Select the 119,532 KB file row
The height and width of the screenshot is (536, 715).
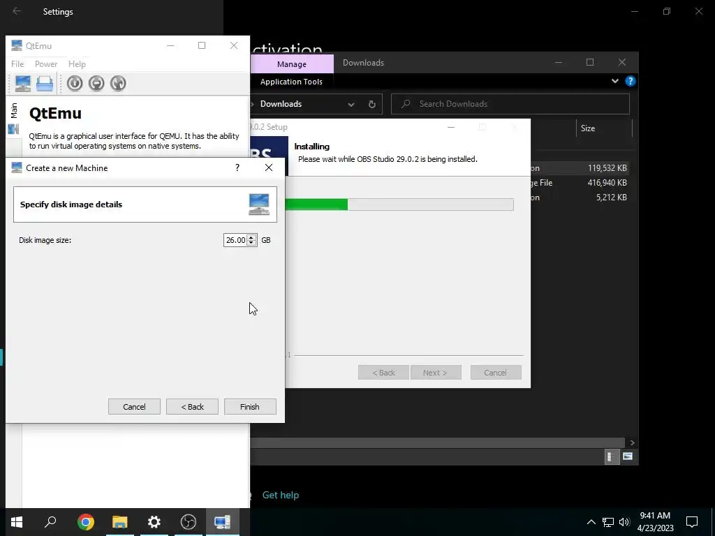click(x=580, y=168)
